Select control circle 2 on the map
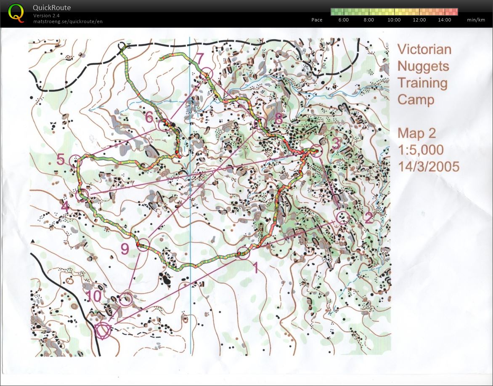Screen dimensions: 493x386 coord(343,218)
